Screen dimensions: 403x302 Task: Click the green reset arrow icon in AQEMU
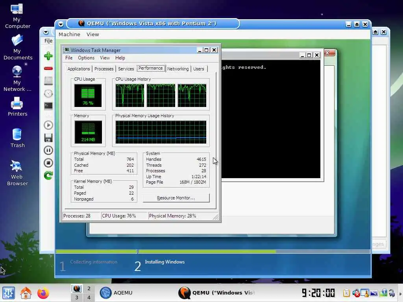(48, 175)
